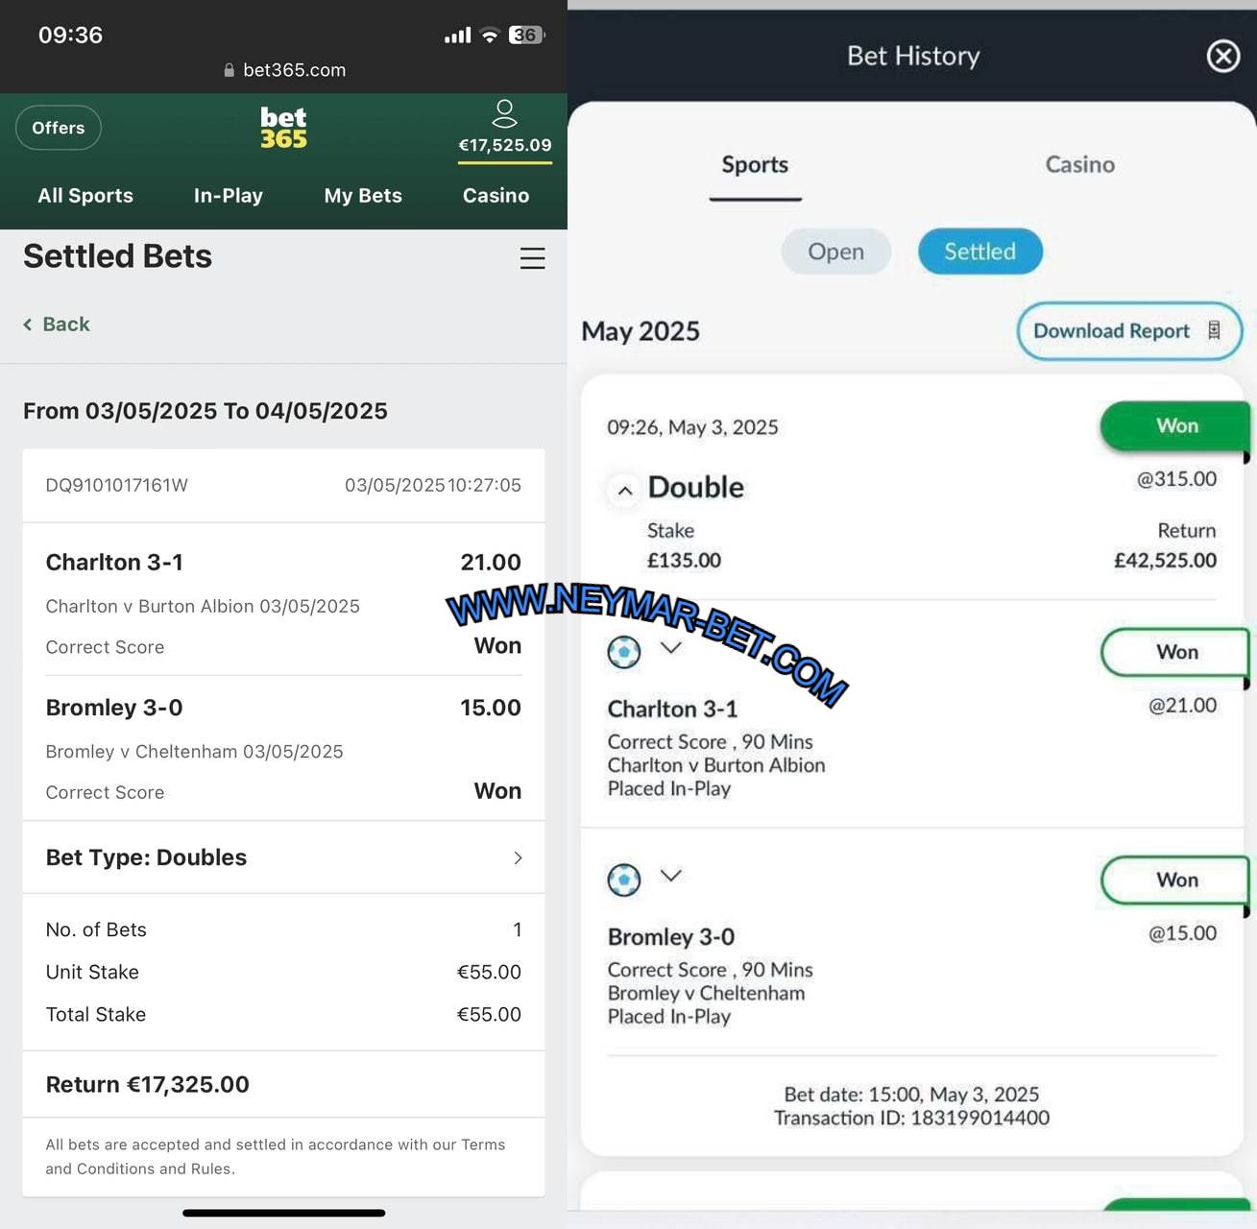Tap the lock icon next to bet365.com
1257x1229 pixels.
click(229, 70)
